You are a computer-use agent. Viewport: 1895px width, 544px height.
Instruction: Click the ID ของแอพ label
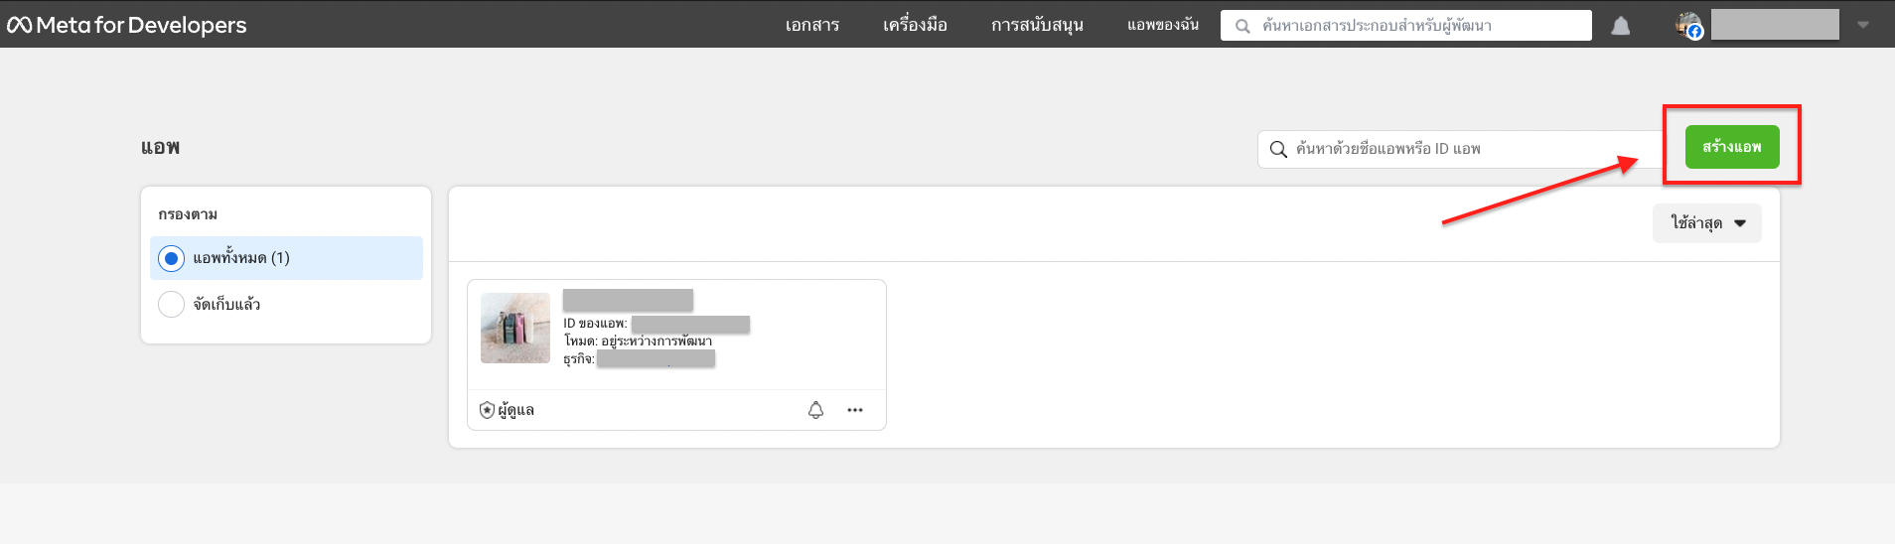click(x=595, y=324)
